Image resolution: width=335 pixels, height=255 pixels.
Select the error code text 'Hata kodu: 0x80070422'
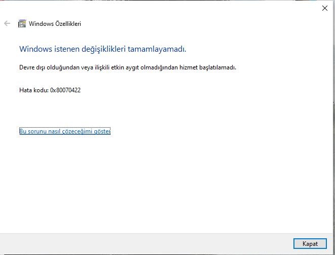[x=50, y=90]
